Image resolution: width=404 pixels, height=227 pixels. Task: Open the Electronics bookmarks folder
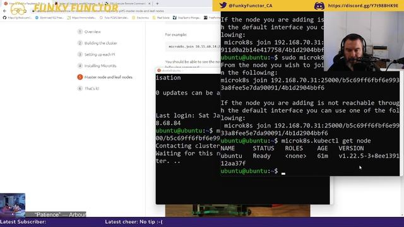click(x=140, y=18)
